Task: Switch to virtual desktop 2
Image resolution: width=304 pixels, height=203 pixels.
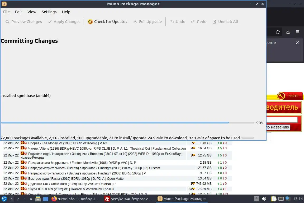Action: point(18,199)
